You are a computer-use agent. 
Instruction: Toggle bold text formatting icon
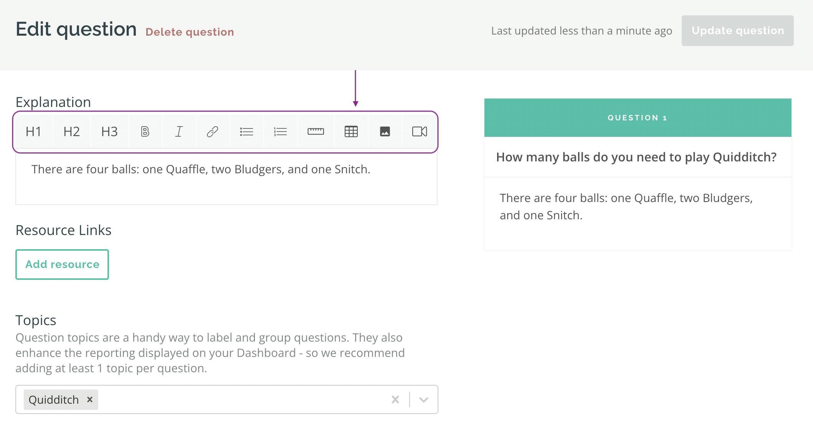pyautogui.click(x=145, y=132)
